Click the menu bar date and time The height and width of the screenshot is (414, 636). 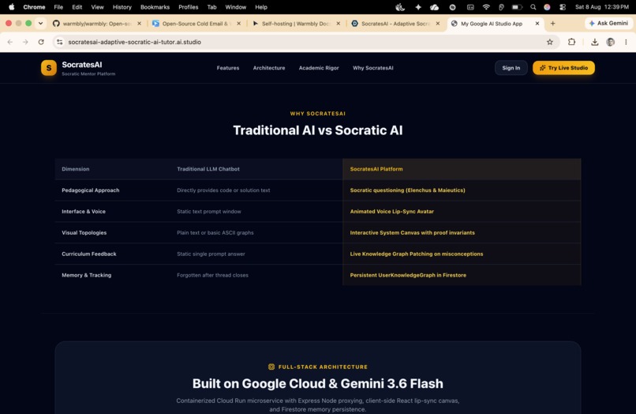[x=602, y=7]
